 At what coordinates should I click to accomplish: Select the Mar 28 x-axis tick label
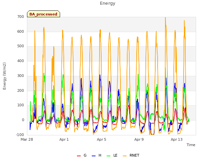point(27,139)
